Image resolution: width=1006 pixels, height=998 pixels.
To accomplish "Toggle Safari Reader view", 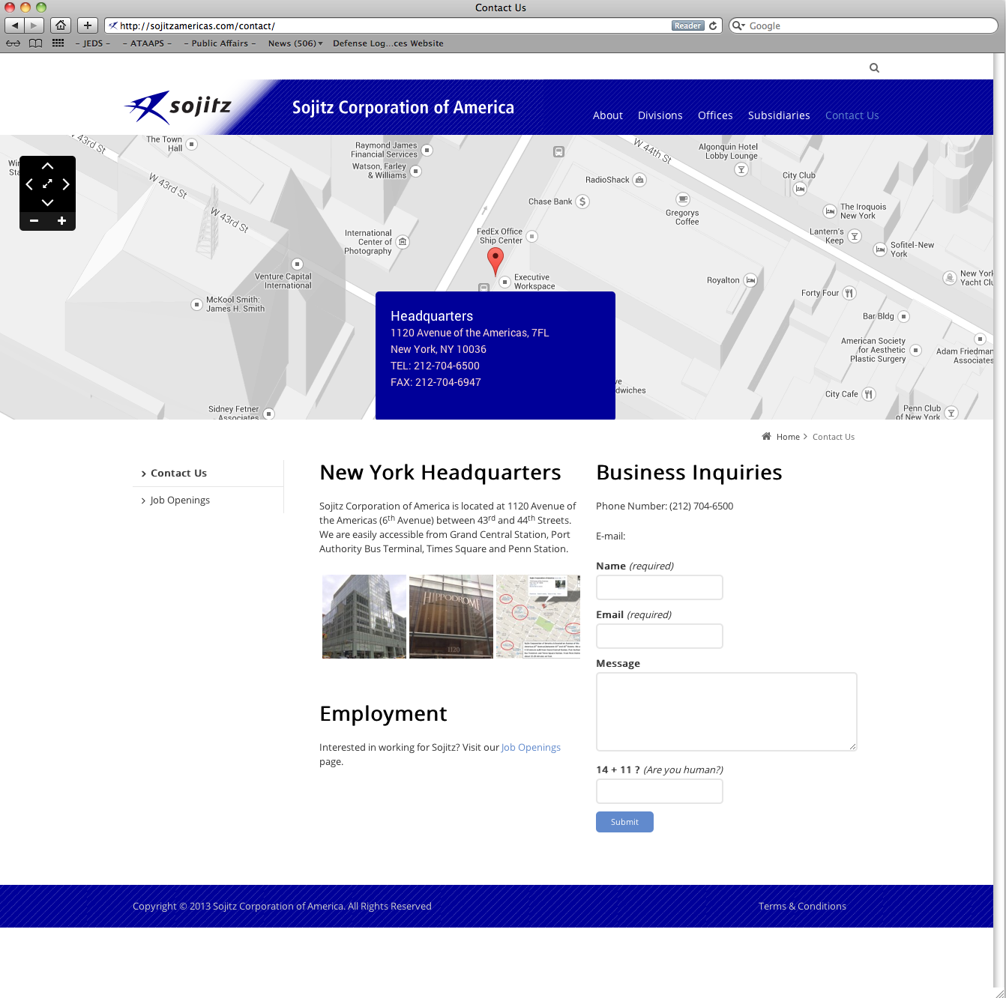I will point(687,25).
